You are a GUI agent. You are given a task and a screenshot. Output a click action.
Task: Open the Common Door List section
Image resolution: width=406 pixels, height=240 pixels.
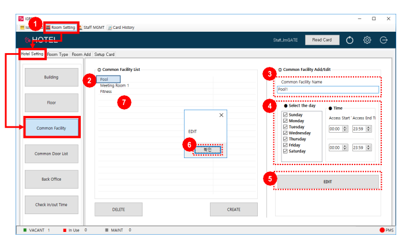pos(51,154)
